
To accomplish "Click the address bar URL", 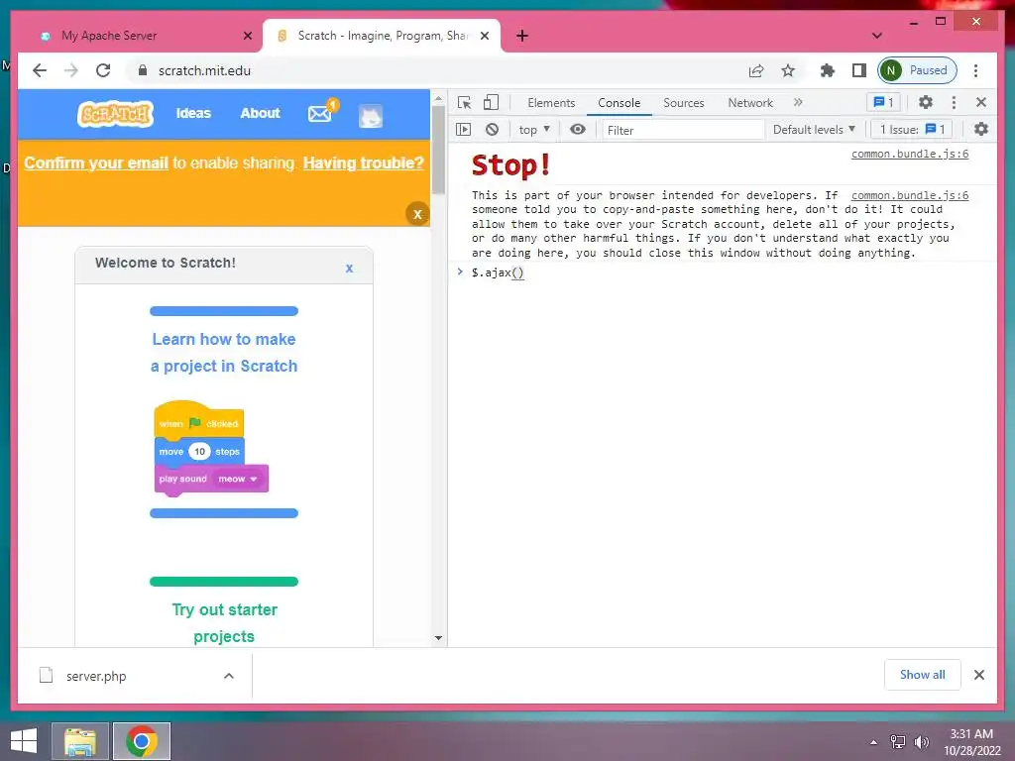I will tap(204, 70).
